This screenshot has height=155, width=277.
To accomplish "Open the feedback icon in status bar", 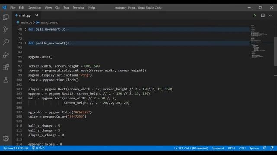I will tap(264, 148).
